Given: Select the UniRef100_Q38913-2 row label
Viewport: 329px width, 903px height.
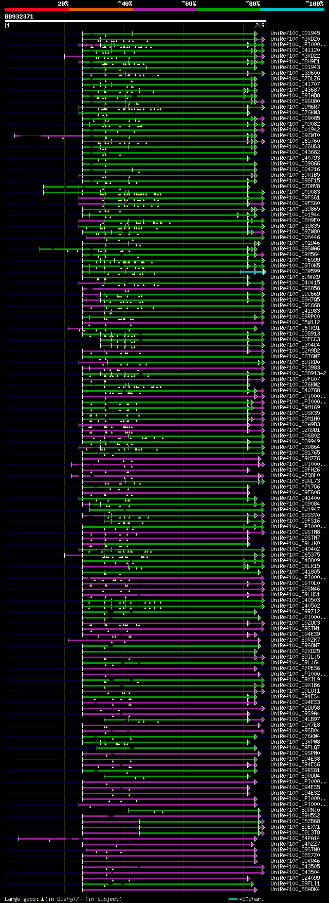Looking at the screenshot, I should (x=298, y=374).
